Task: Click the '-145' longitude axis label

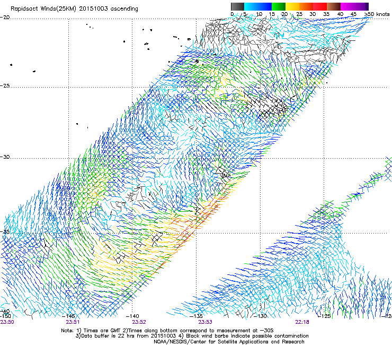Action: pos(68,316)
